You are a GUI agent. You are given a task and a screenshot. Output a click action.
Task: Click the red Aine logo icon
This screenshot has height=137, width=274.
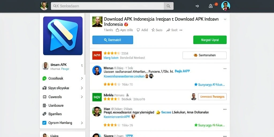coord(97,55)
